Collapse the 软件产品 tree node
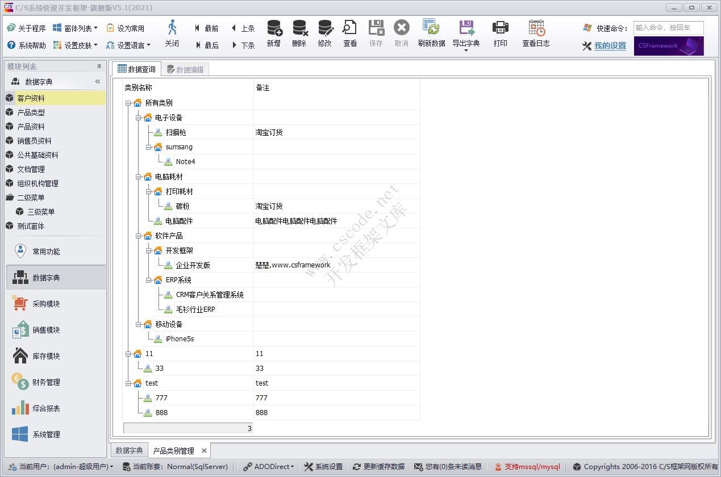 pyautogui.click(x=138, y=235)
